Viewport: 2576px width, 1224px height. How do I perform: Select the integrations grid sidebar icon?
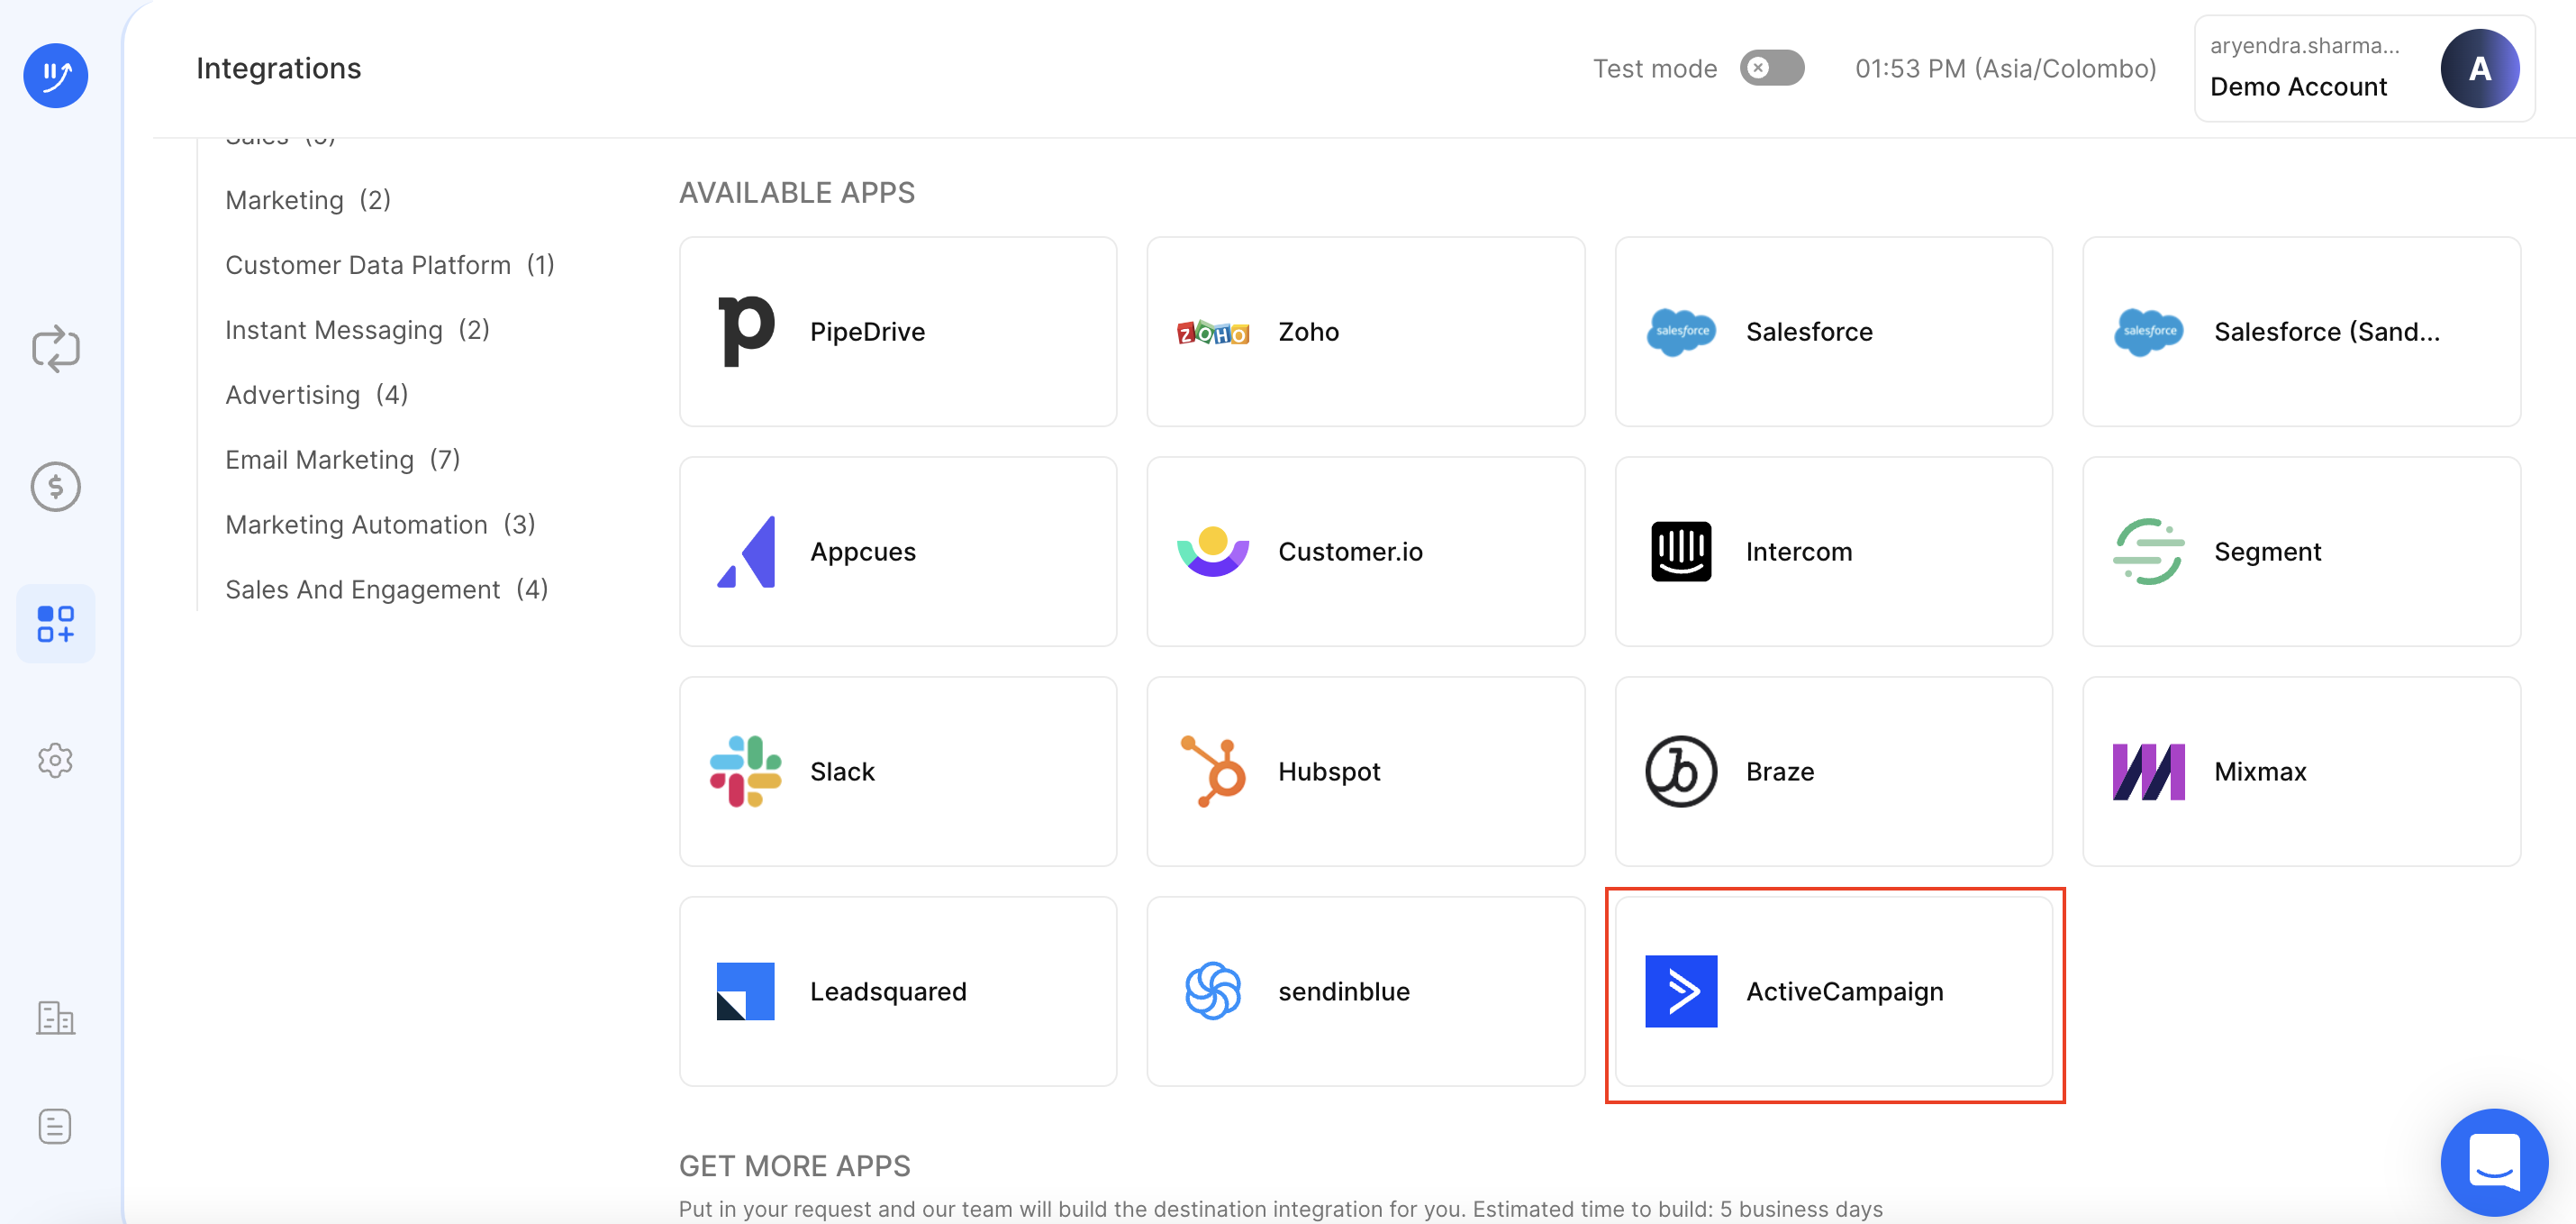tap(55, 624)
